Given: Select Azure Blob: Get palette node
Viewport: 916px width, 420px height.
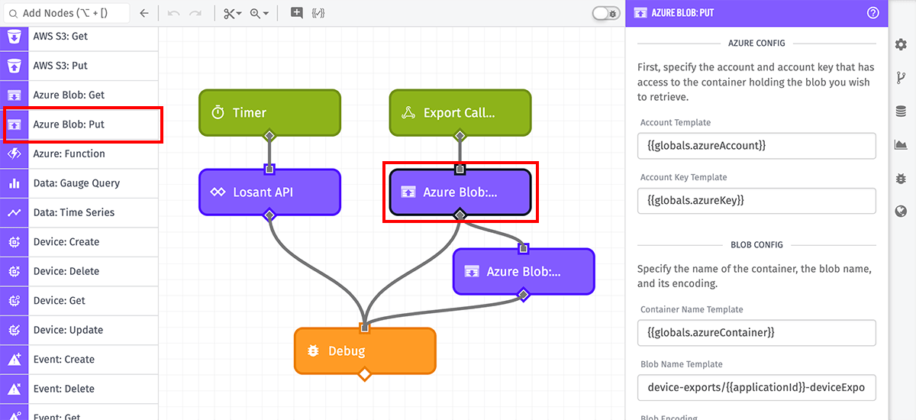Looking at the screenshot, I should coord(79,95).
